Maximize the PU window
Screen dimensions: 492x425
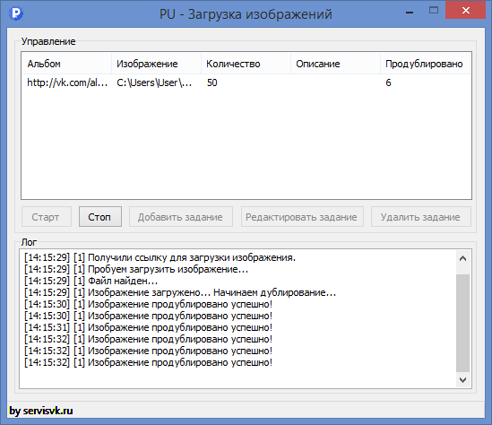coord(434,11)
